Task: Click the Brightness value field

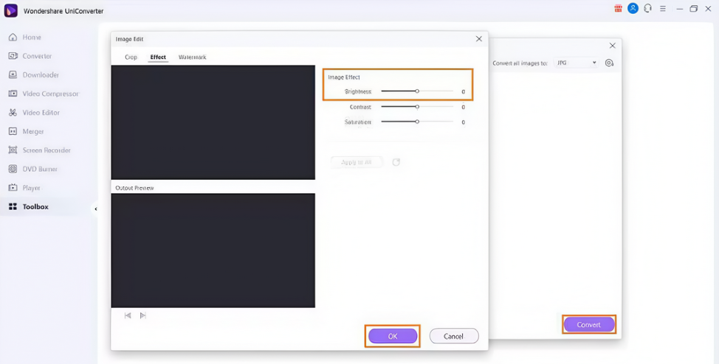Action: click(x=463, y=91)
